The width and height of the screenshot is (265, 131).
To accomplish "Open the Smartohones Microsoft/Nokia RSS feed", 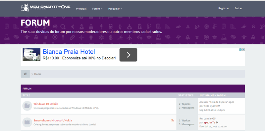I will (x=173, y=120).
